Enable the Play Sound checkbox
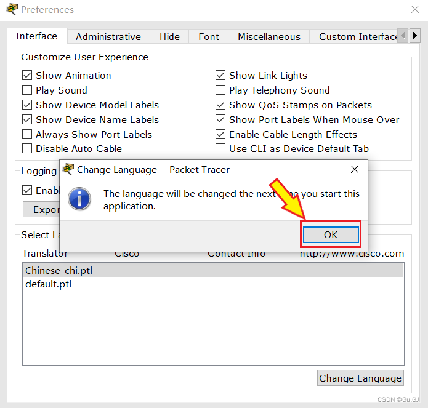The width and height of the screenshot is (428, 408). [27, 90]
